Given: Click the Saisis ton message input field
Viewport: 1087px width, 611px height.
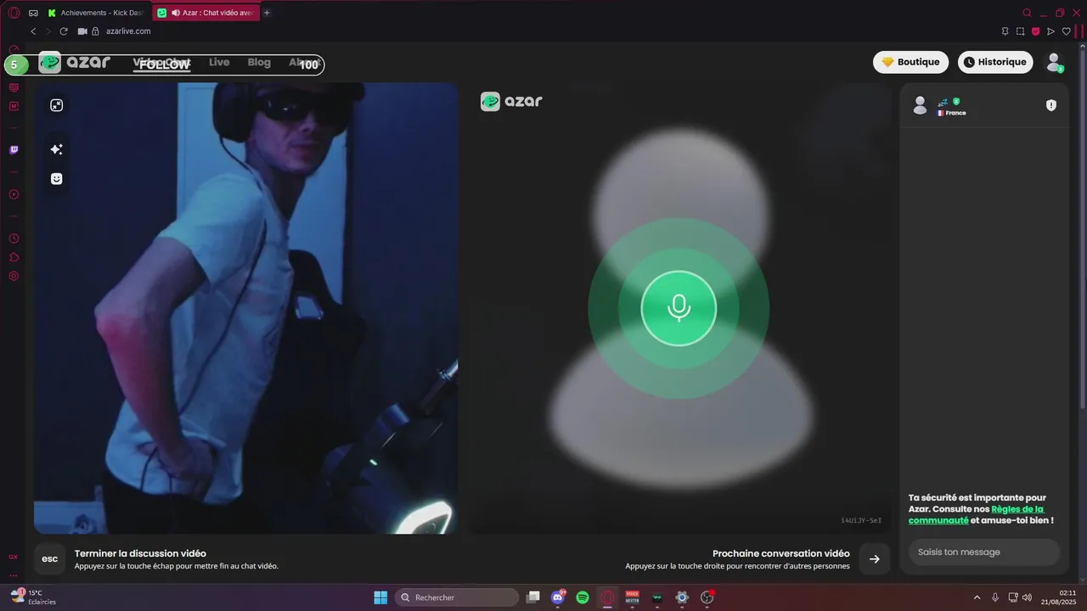Looking at the screenshot, I should point(984,552).
